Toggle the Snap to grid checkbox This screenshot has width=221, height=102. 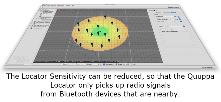116,64
